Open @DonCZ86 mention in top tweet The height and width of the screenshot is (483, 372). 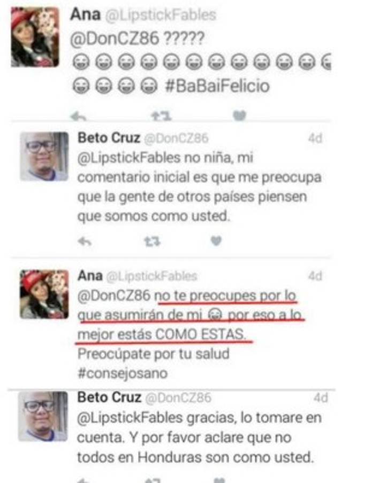[x=115, y=39]
